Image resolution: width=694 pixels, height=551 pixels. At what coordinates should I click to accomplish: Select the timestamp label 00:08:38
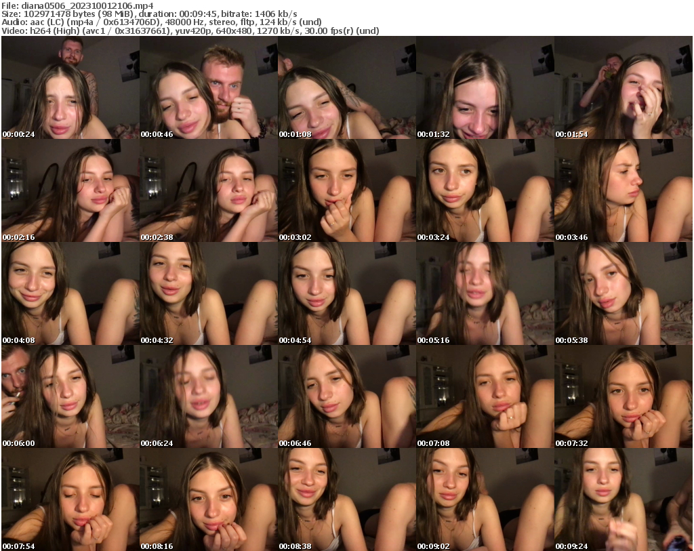(295, 545)
